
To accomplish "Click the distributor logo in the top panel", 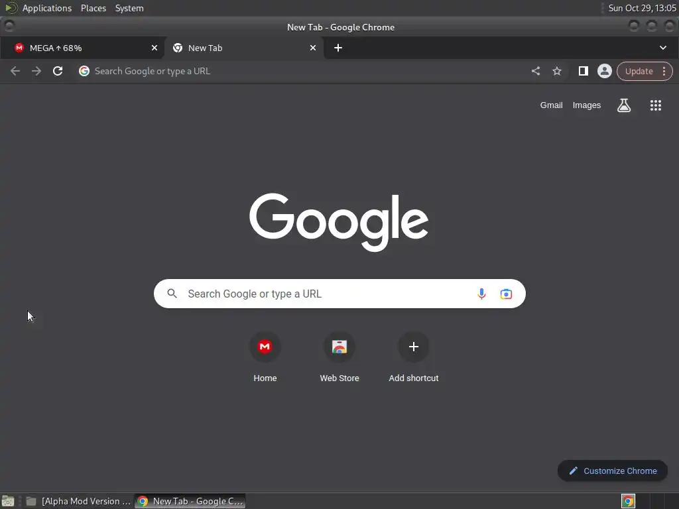I will click(11, 8).
